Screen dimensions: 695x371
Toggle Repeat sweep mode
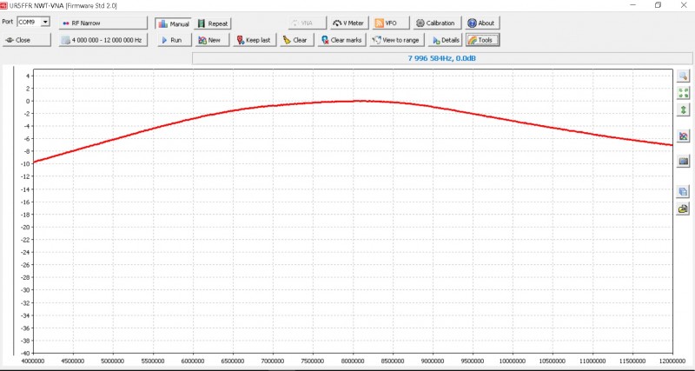click(x=213, y=23)
